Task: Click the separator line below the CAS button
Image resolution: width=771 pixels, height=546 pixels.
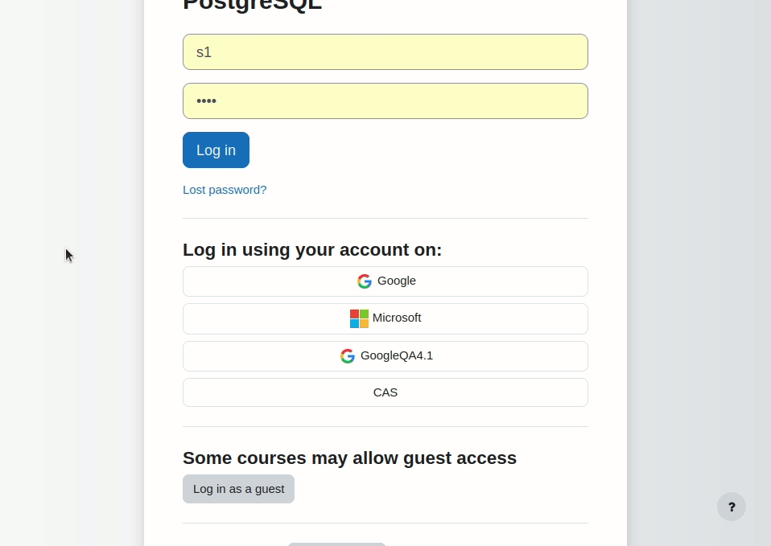Action: tap(385, 426)
